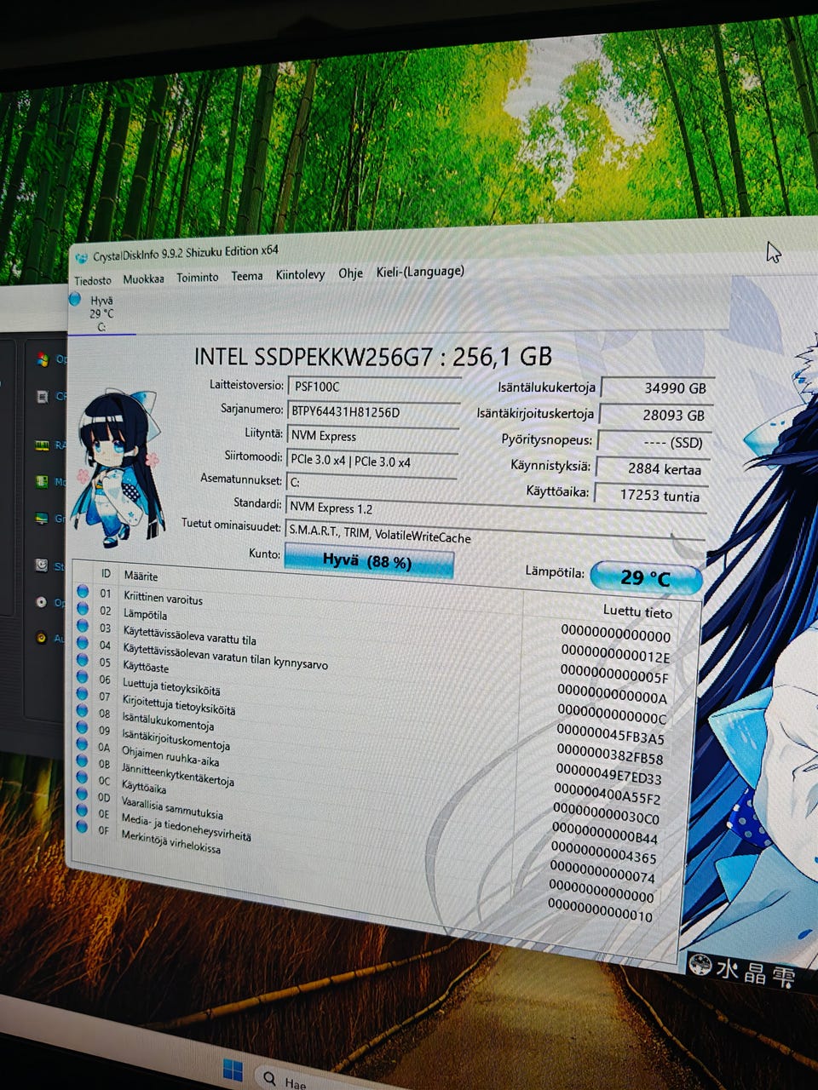Click the serial number field BTPY64431H81256D
The width and height of the screenshot is (818, 1090).
click(x=374, y=411)
